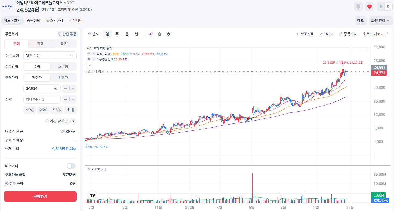The width and height of the screenshot is (394, 211).
Task: Click the trash can delete icon
Action: [x=160, y=34]
